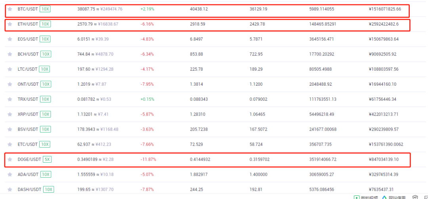Select the 10X tag beside BSV/USDT
Viewport: 428px width, 199px height.
coord(45,129)
